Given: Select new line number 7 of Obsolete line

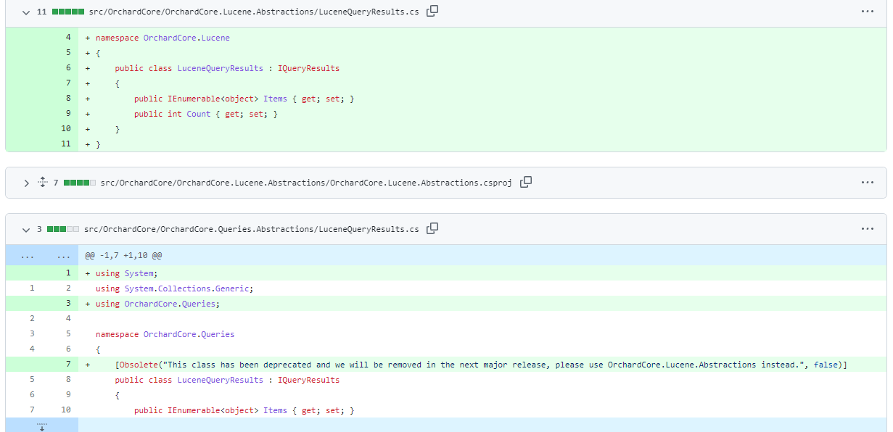Looking at the screenshot, I should [x=68, y=365].
